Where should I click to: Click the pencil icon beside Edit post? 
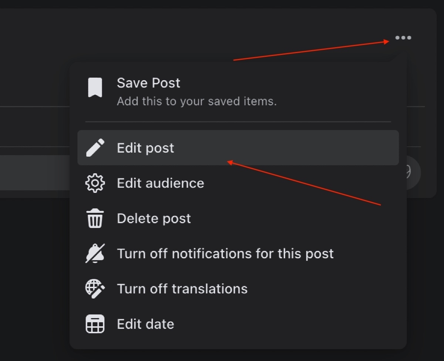click(x=95, y=148)
